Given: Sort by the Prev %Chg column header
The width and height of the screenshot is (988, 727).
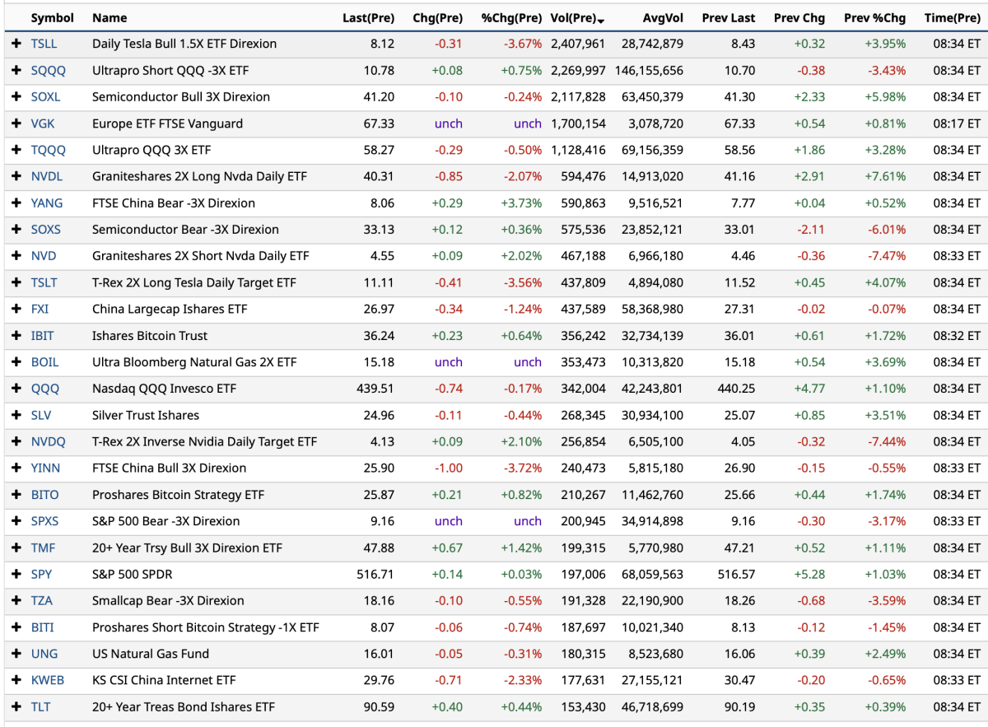Looking at the screenshot, I should pos(874,18).
